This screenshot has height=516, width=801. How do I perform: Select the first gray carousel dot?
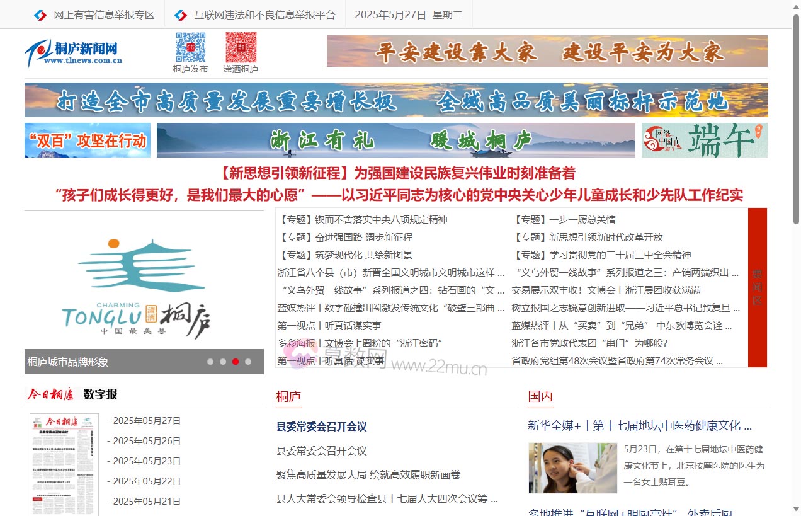click(x=210, y=362)
